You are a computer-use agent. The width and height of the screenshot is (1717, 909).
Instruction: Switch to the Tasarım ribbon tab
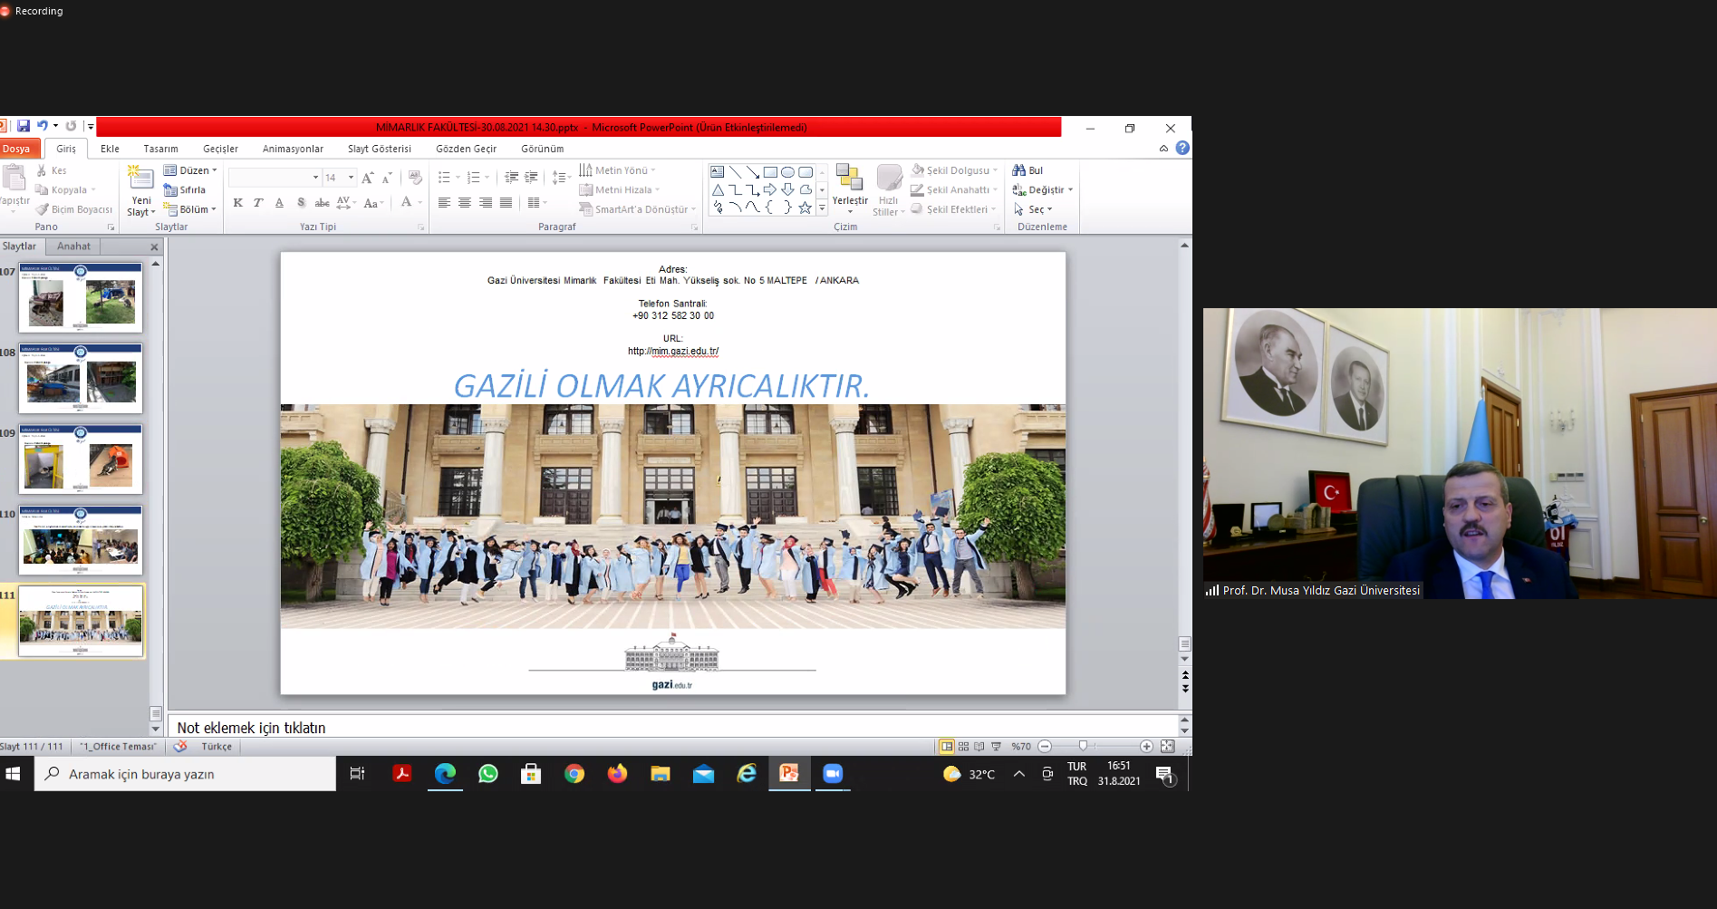point(160,149)
